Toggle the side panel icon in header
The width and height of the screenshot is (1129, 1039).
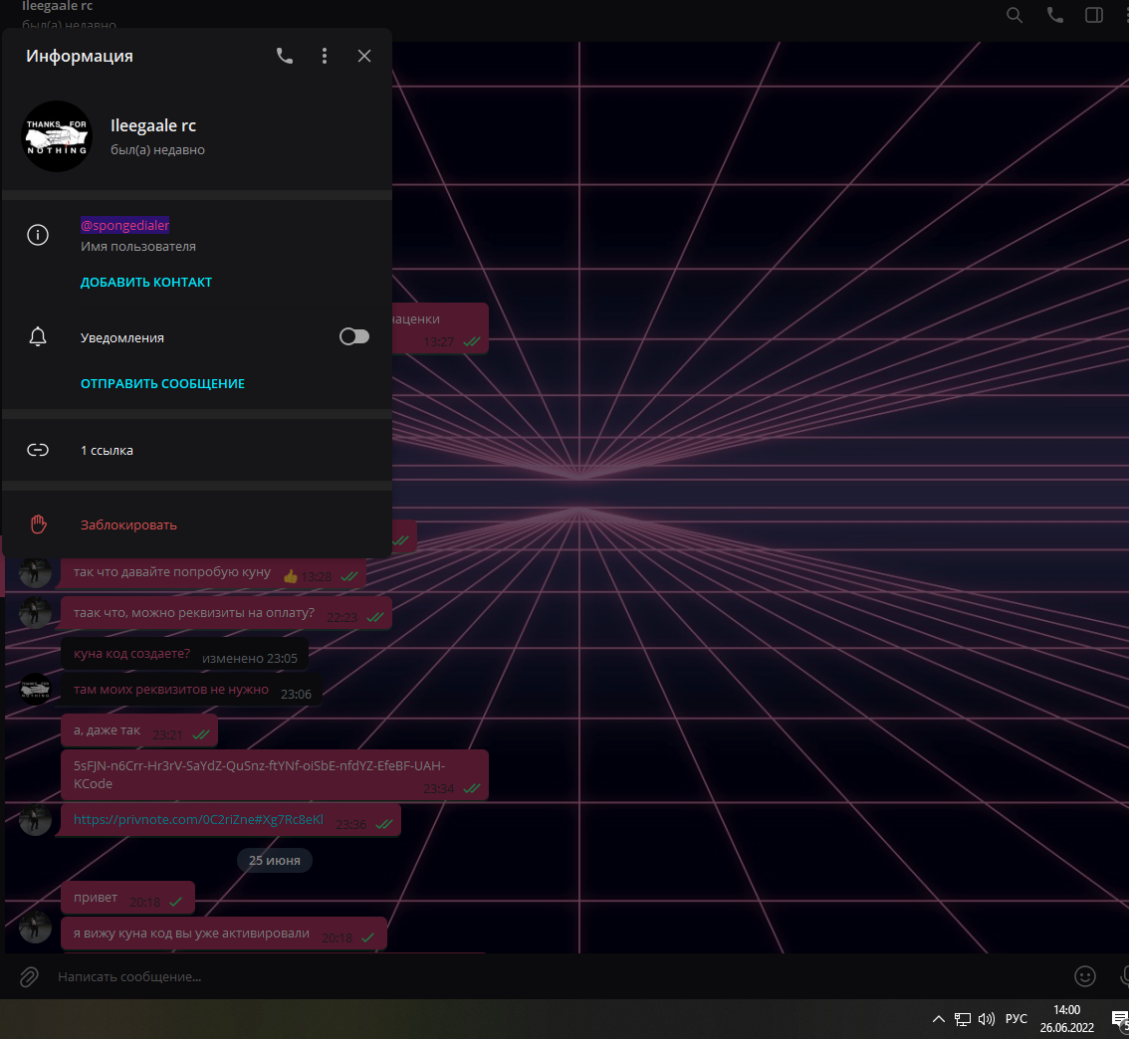(x=1094, y=15)
